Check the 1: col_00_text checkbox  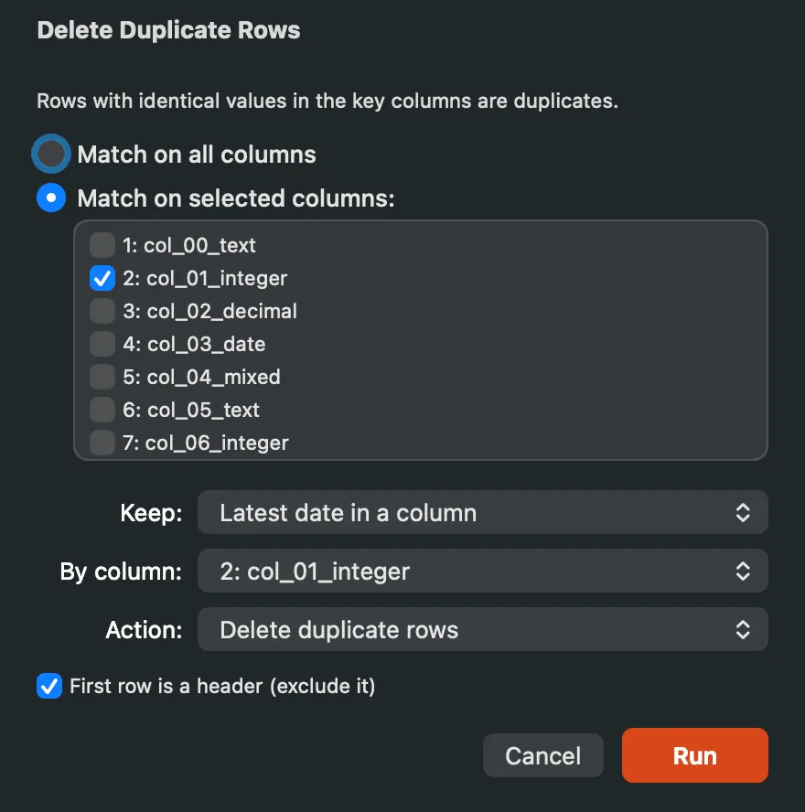point(102,245)
